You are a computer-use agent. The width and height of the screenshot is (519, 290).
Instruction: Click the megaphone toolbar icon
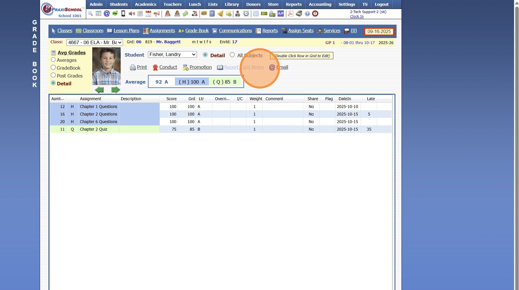point(157,14)
